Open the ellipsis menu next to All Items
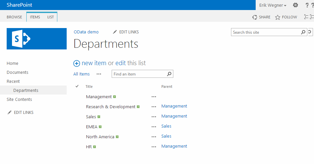The width and height of the screenshot is (314, 164). click(x=99, y=74)
